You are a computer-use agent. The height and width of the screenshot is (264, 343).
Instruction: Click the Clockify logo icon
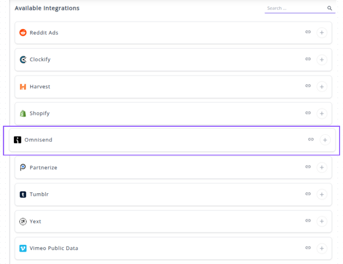[23, 59]
